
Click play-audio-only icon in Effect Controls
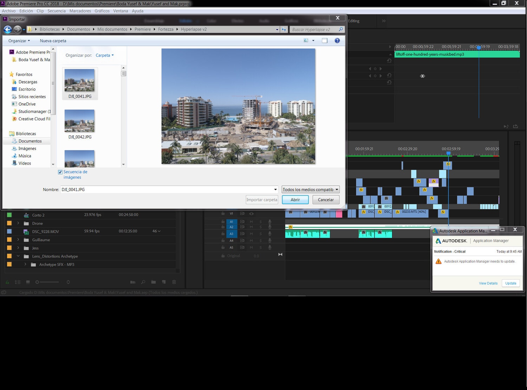click(506, 126)
